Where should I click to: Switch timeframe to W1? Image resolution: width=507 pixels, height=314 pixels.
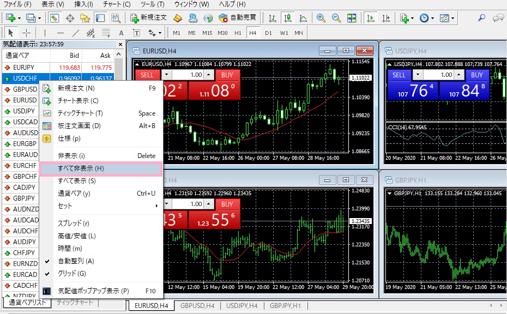(x=284, y=33)
